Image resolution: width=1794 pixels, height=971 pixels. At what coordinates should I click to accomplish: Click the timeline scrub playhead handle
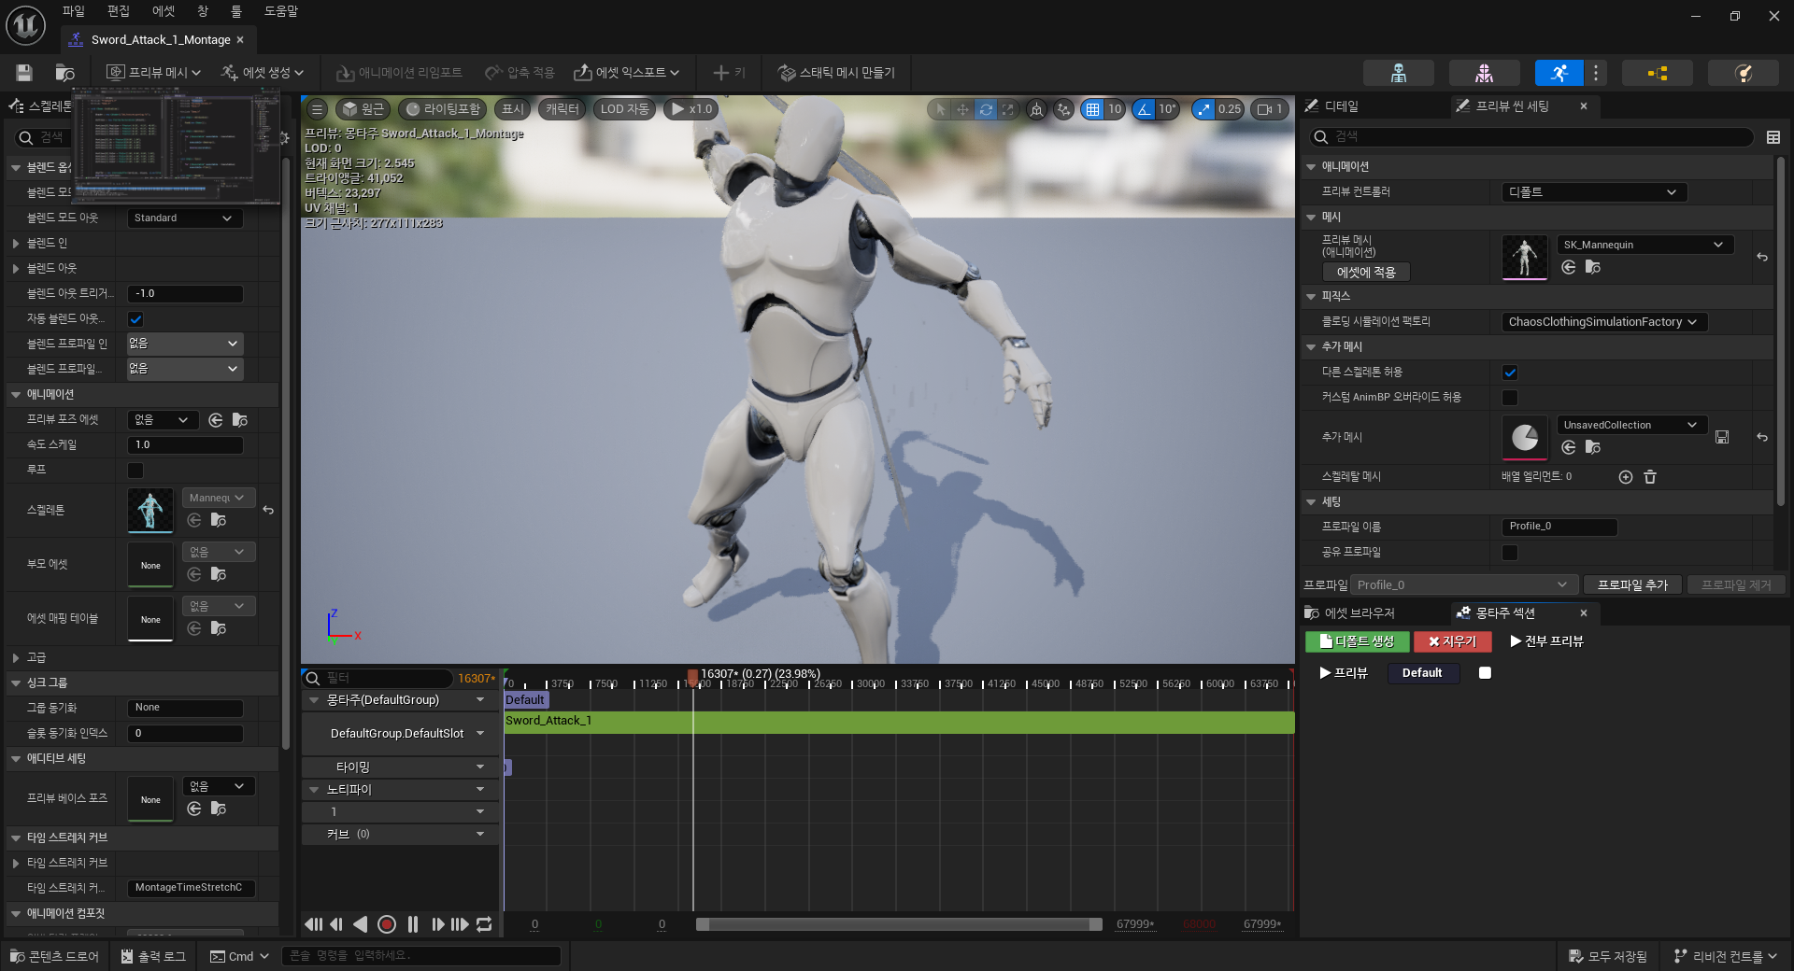[692, 676]
